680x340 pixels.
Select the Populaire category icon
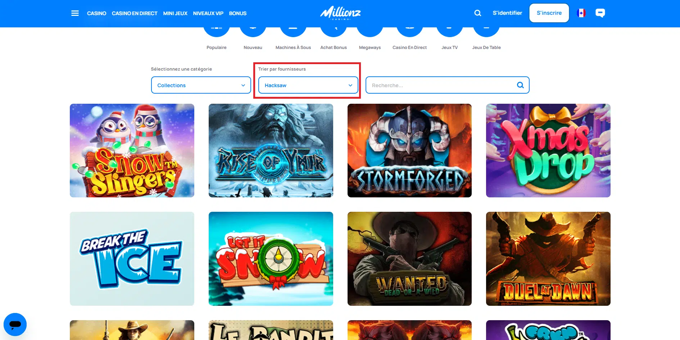click(x=217, y=32)
